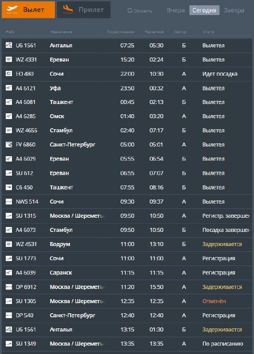Click Задерживается status for WZ 4531 Бодрум
This screenshot has height=354, width=254.
222,244
